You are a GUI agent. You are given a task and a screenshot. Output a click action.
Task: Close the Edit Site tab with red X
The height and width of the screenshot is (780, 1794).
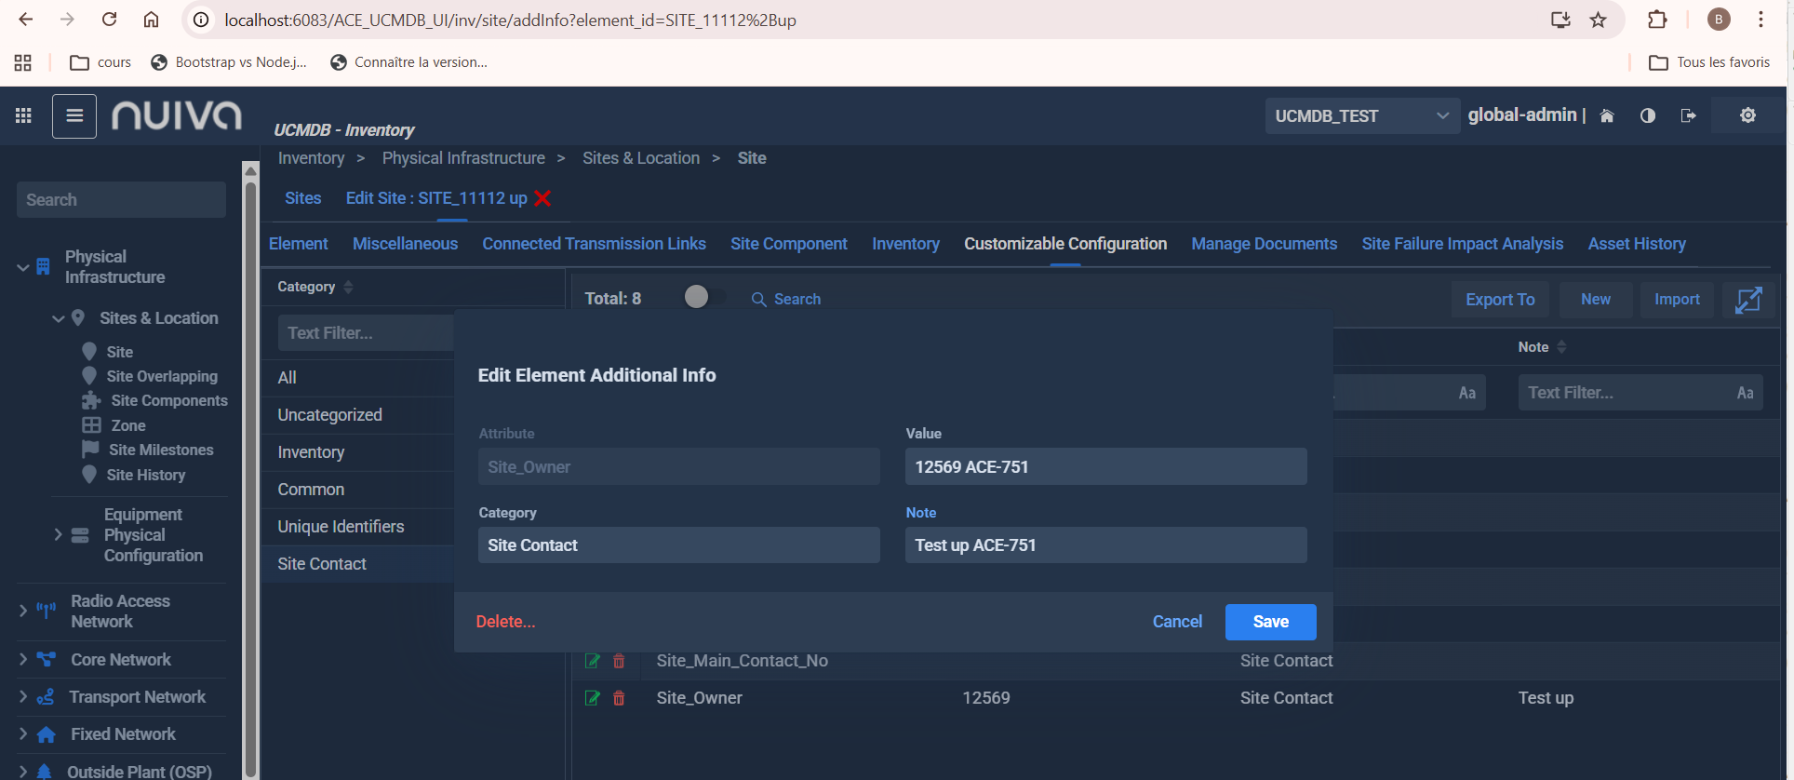tap(543, 198)
